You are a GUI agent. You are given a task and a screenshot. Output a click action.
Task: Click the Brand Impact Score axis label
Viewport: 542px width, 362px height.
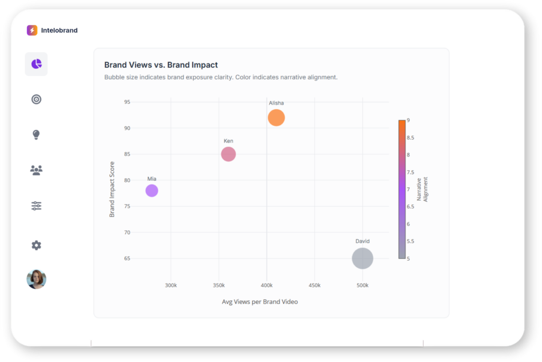pos(112,190)
